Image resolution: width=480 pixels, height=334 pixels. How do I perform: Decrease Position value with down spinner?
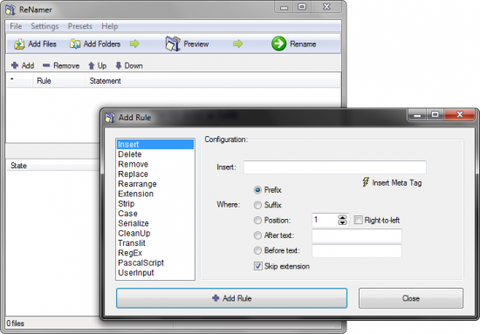pyautogui.click(x=342, y=222)
